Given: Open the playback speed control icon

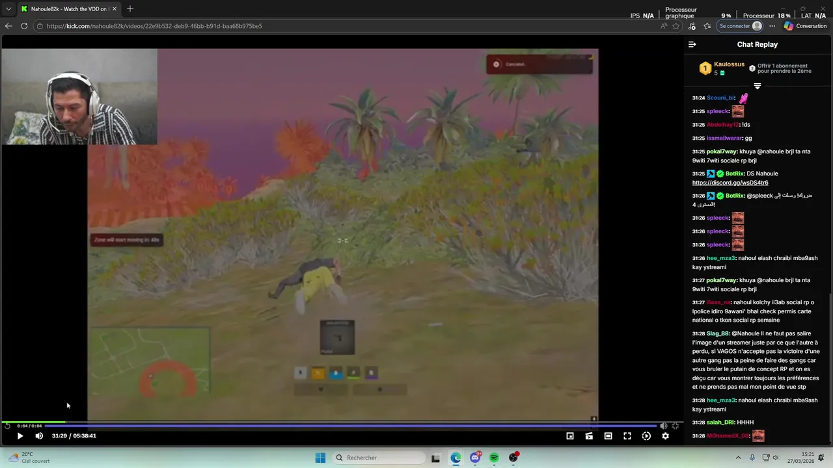Looking at the screenshot, I should (646, 436).
